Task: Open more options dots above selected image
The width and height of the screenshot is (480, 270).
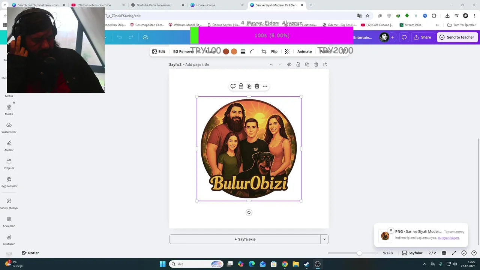Action: tap(265, 86)
